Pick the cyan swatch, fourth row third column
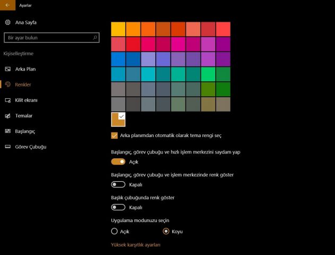The image size is (335, 255). [148, 74]
